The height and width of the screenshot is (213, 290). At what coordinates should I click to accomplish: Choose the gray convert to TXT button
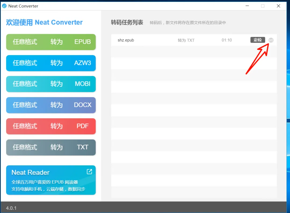coord(51,147)
